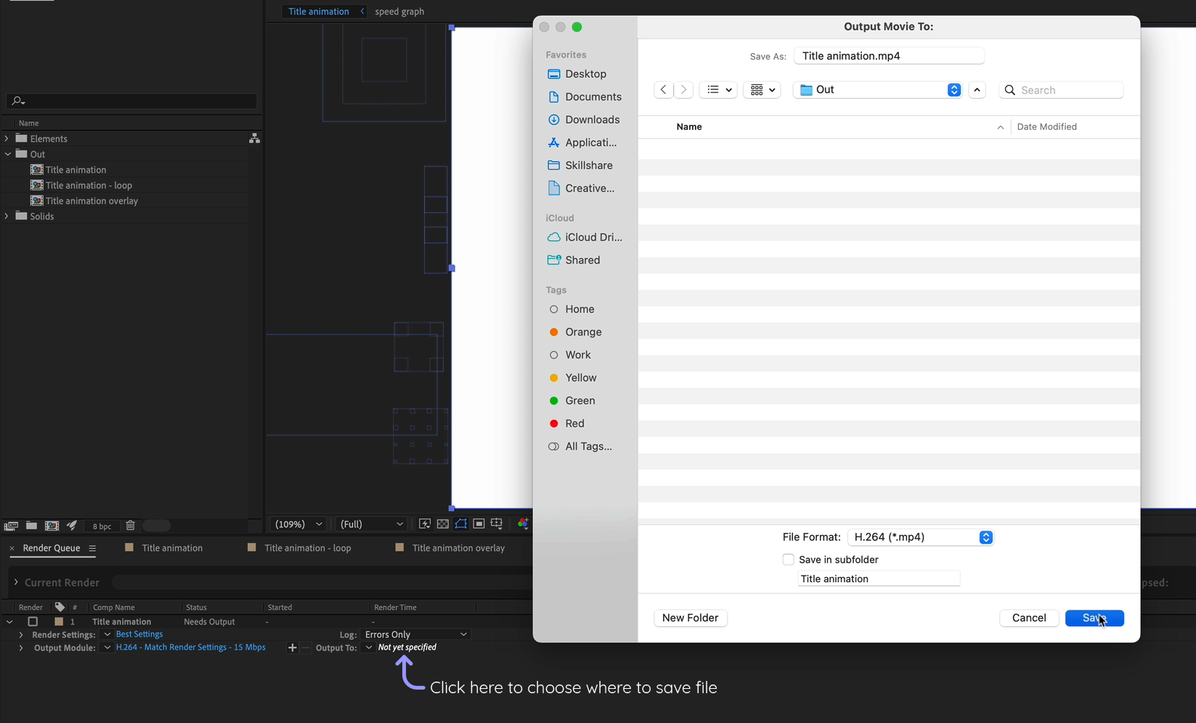Open the viewer channel and color management button

click(x=522, y=524)
